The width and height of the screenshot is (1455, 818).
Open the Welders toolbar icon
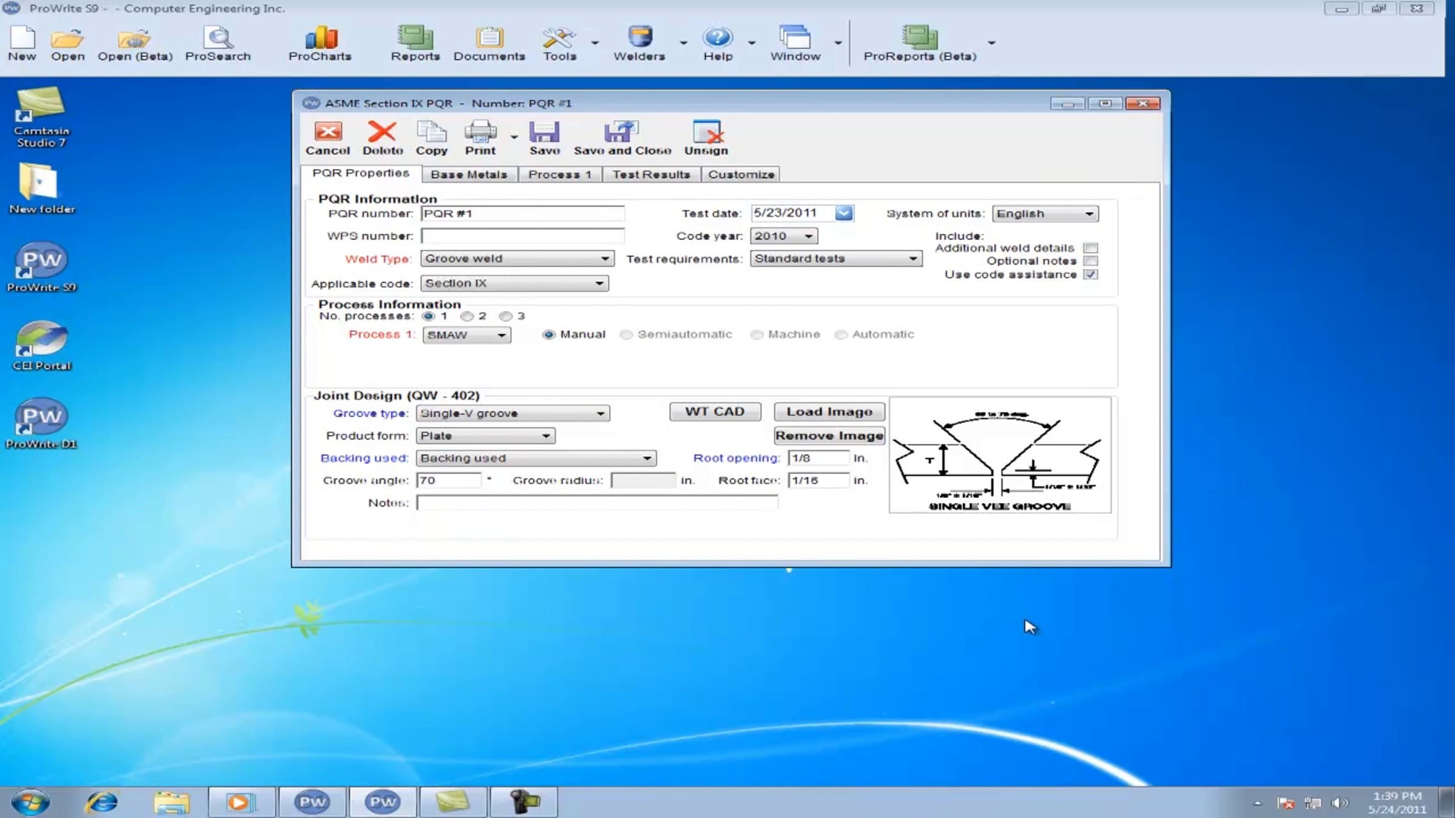coord(639,44)
